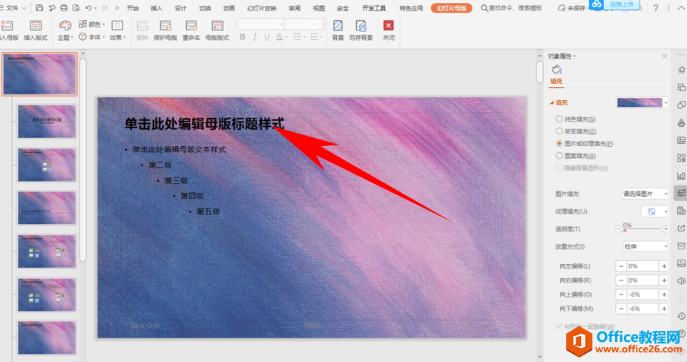687x362 pixels.
Task: Click the Rename (重命名) master icon
Action: (x=191, y=30)
